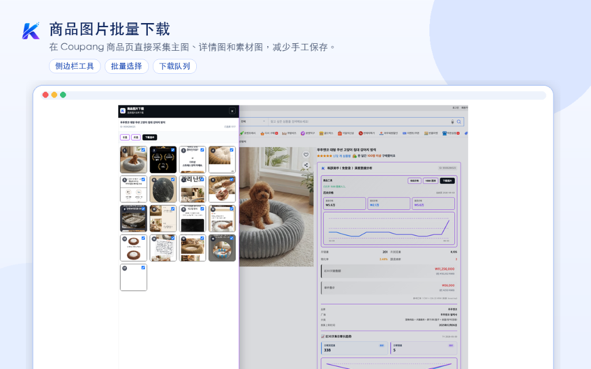591x369 pixels.
Task: Open the membership discount category link
Action: click(x=388, y=133)
